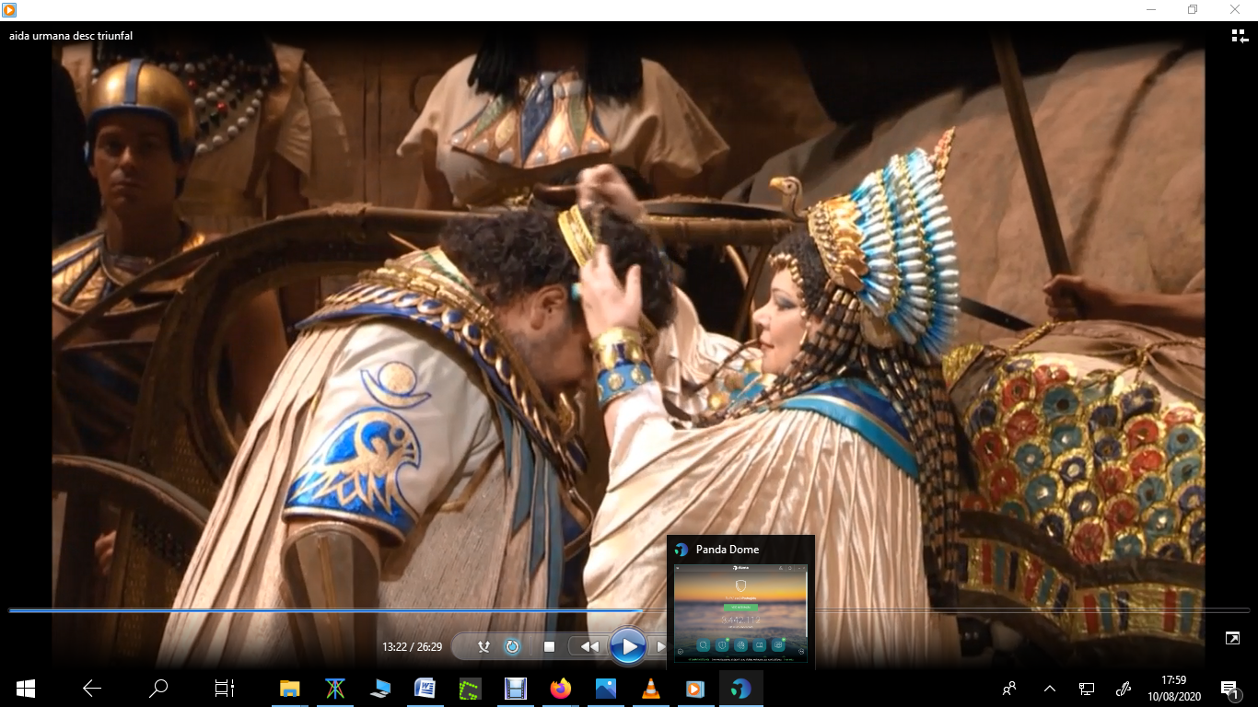The image size is (1258, 707).
Task: Open the Panda Dome preview thumbnail
Action: [x=740, y=612]
